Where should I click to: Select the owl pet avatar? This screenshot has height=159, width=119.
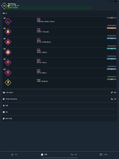(8, 83)
